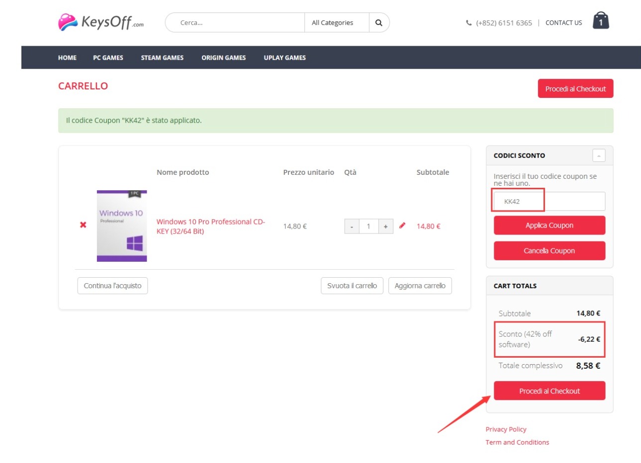641x463 pixels.
Task: Click the CARRELLO page heading
Action: [x=83, y=86]
